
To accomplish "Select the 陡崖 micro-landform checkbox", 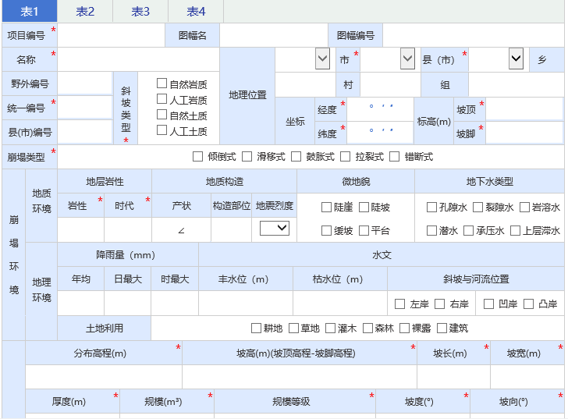I will pyautogui.click(x=327, y=207).
